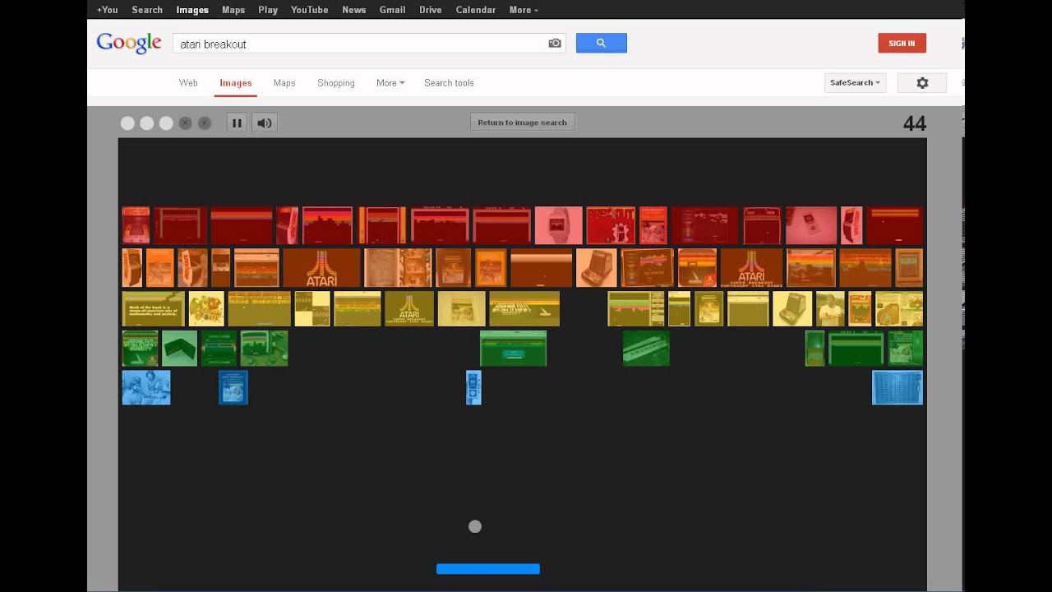The width and height of the screenshot is (1052, 592).
Task: Click the small dark blue book cover brick
Action: point(233,387)
